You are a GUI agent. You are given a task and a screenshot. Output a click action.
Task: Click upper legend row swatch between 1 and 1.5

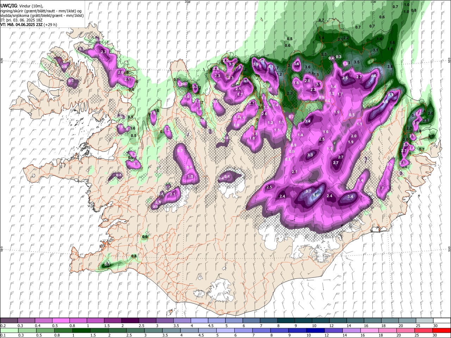pos(95,321)
